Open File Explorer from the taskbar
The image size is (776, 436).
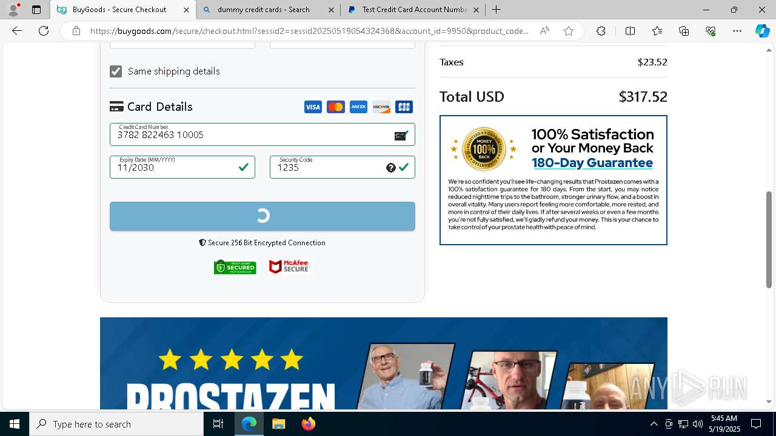point(278,424)
